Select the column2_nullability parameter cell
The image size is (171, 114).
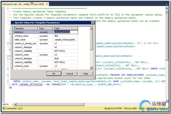[x=26, y=62]
